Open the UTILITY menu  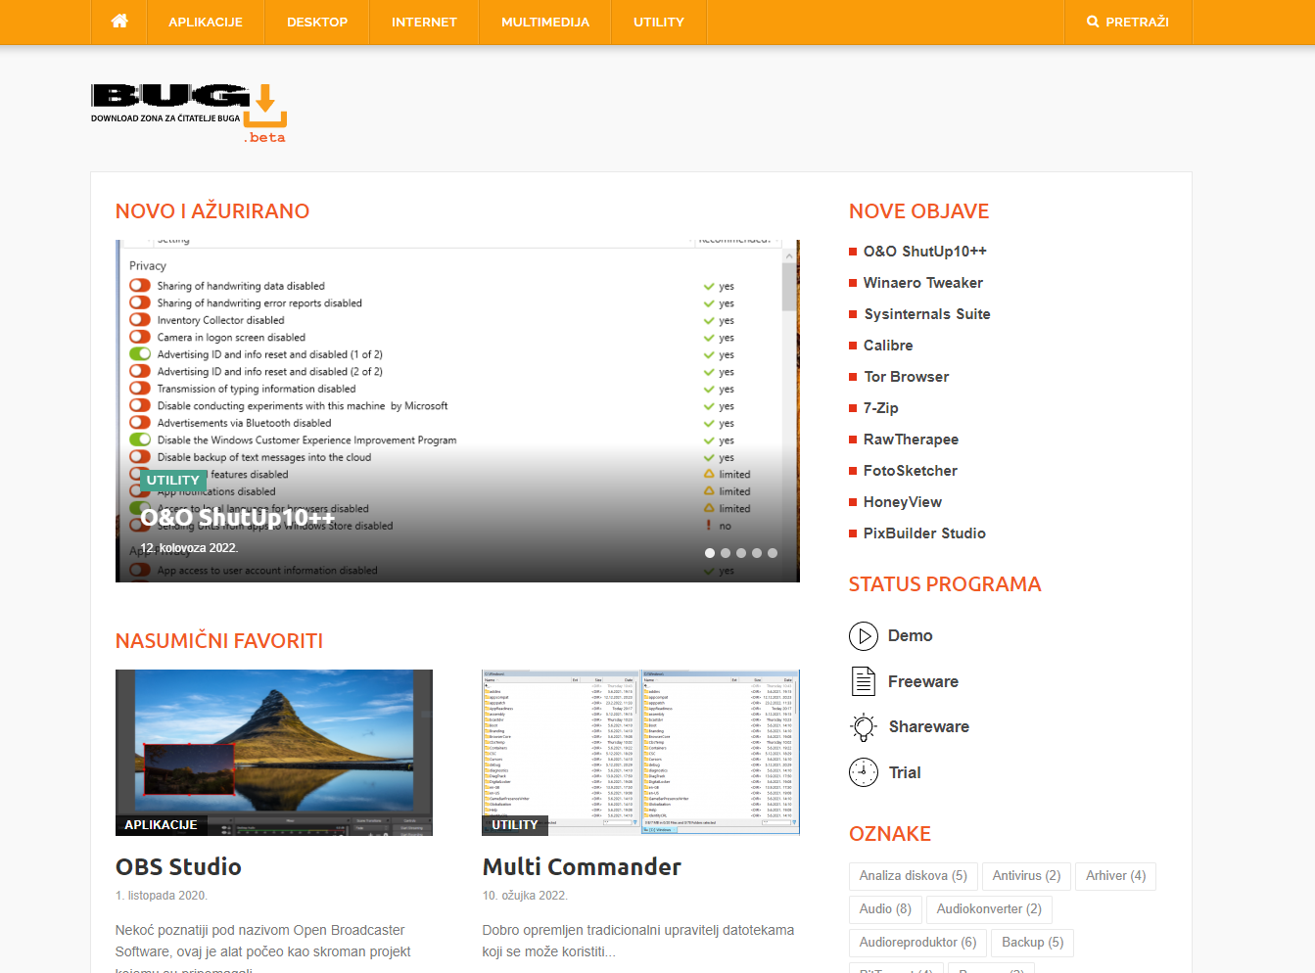click(659, 22)
